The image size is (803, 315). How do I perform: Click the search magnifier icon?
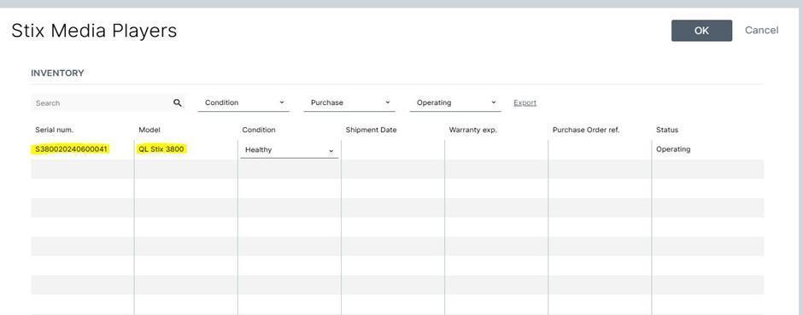click(x=177, y=102)
